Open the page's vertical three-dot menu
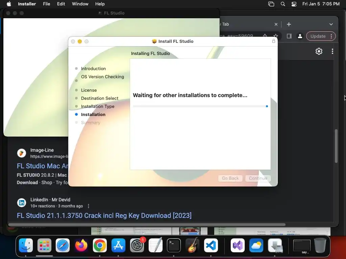Viewport: 346px width, 259px height. click(332, 51)
